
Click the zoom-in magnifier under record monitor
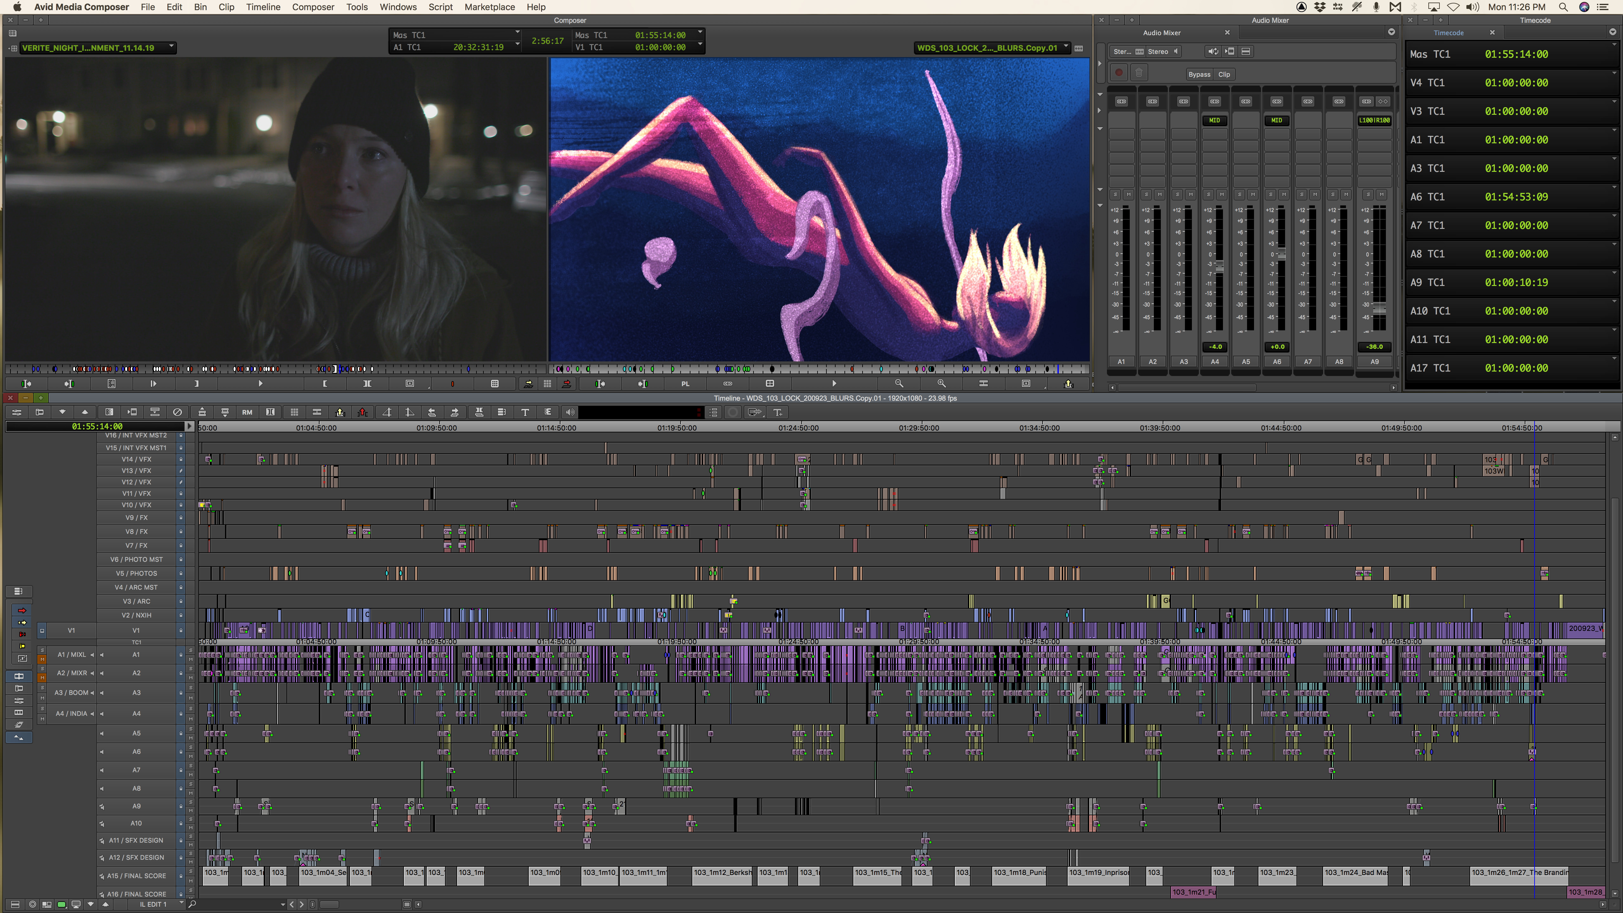coord(941,383)
